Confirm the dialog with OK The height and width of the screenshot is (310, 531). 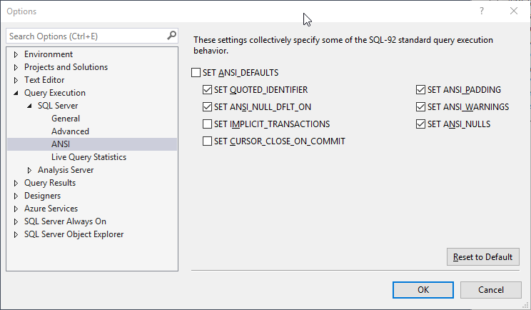423,290
